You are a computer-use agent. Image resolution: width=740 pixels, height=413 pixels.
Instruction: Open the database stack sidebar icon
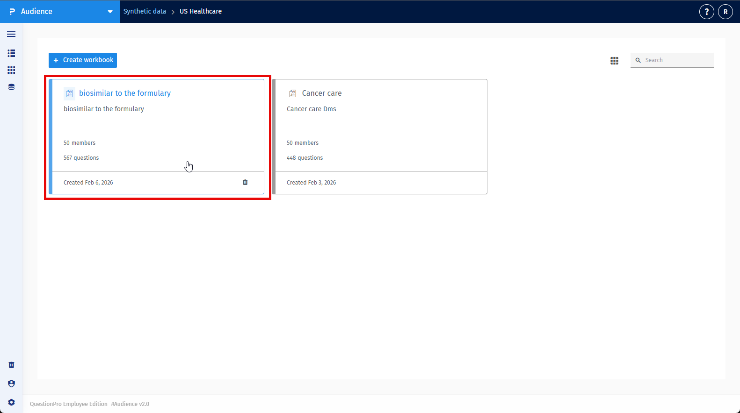pos(11,87)
